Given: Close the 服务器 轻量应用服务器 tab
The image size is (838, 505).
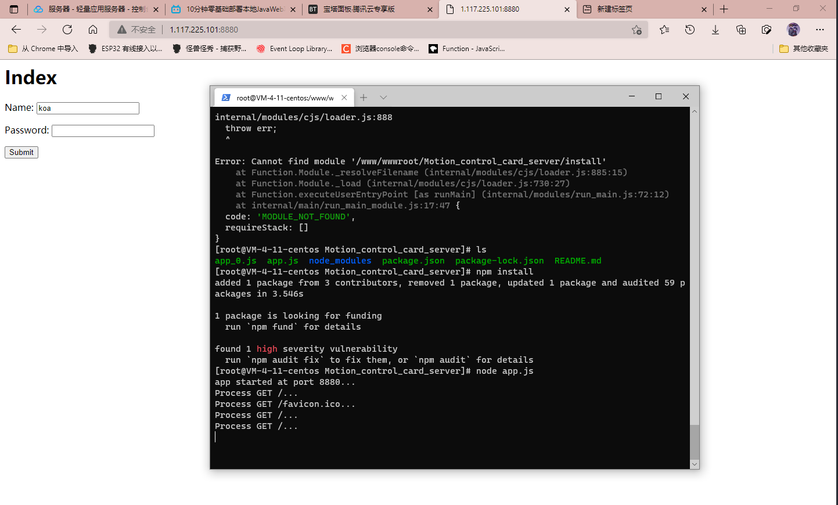Looking at the screenshot, I should pyautogui.click(x=156, y=9).
